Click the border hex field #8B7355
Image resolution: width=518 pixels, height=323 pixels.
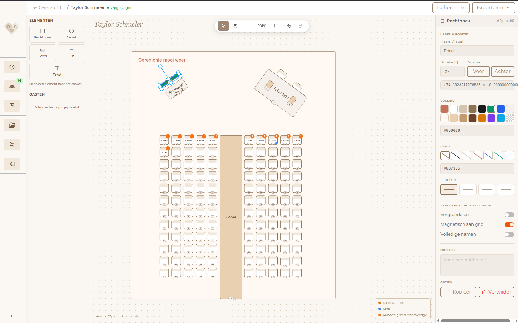click(x=477, y=168)
